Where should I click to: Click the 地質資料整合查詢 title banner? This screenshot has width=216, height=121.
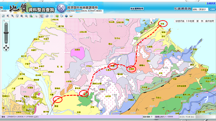[32, 8]
